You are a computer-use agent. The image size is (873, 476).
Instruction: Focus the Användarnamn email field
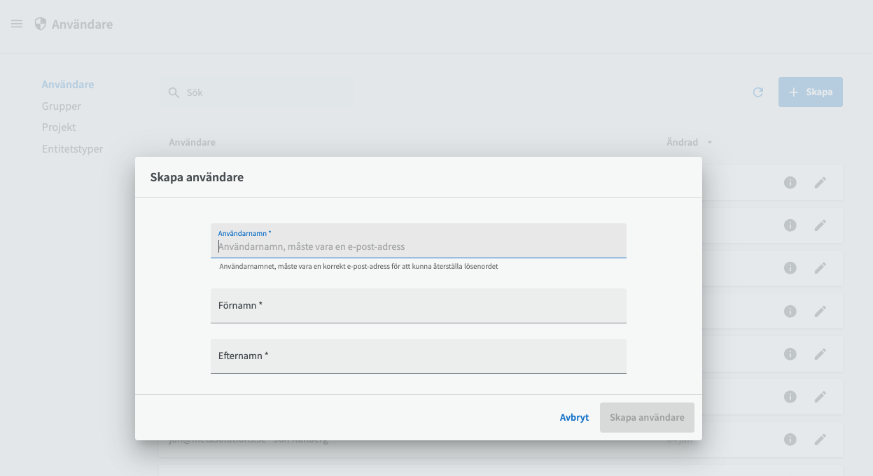point(418,246)
